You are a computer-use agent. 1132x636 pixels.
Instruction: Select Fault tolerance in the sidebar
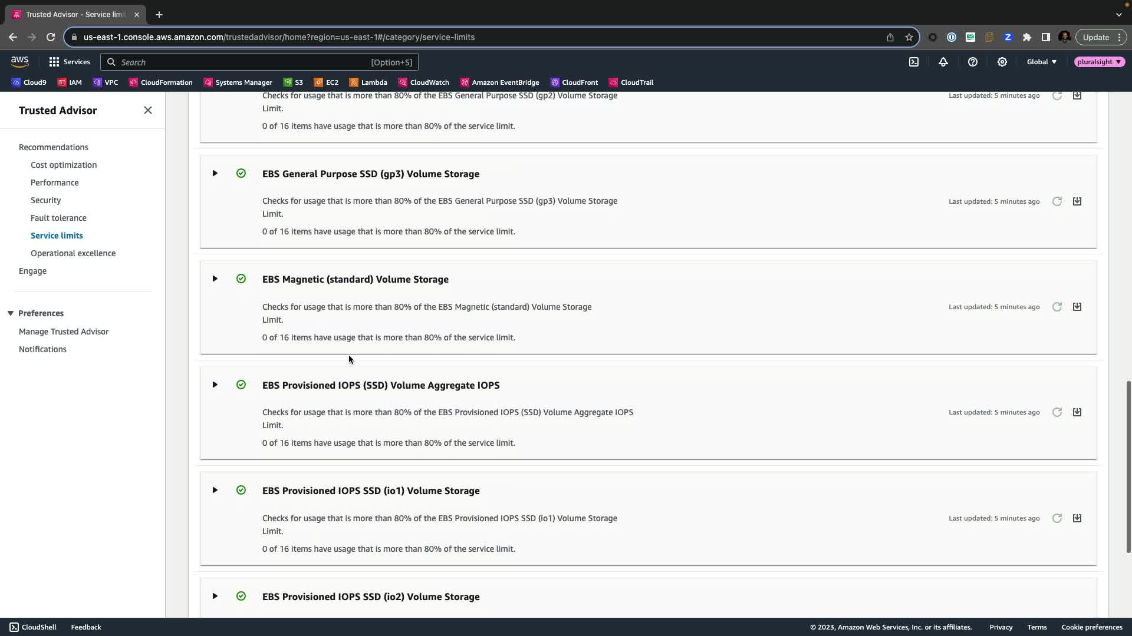click(x=58, y=218)
